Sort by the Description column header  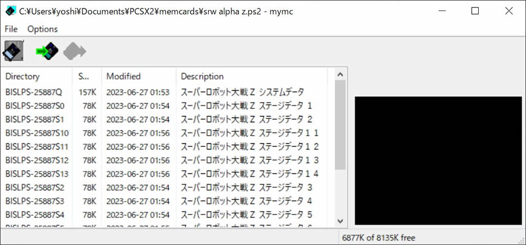pos(251,76)
